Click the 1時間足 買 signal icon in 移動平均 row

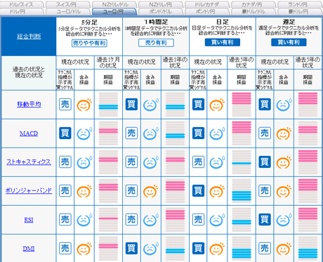pos(131,105)
